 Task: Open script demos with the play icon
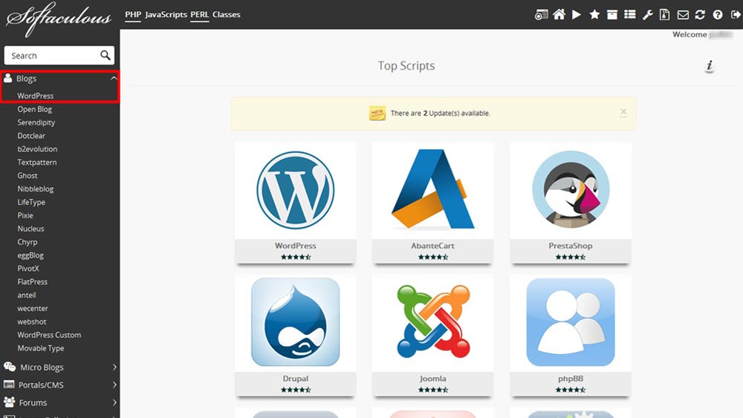[x=577, y=15]
